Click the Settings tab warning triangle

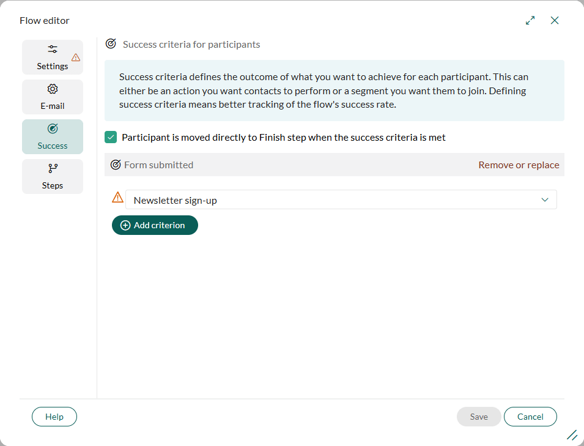[76, 58]
